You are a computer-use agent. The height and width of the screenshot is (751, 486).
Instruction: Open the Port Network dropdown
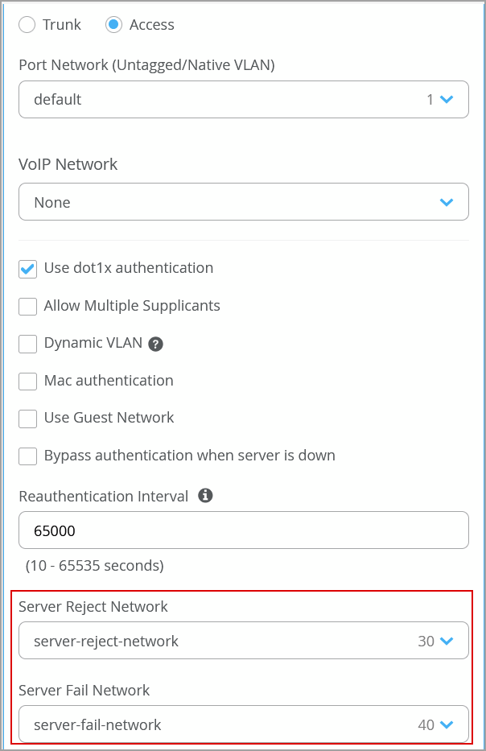pos(225,100)
